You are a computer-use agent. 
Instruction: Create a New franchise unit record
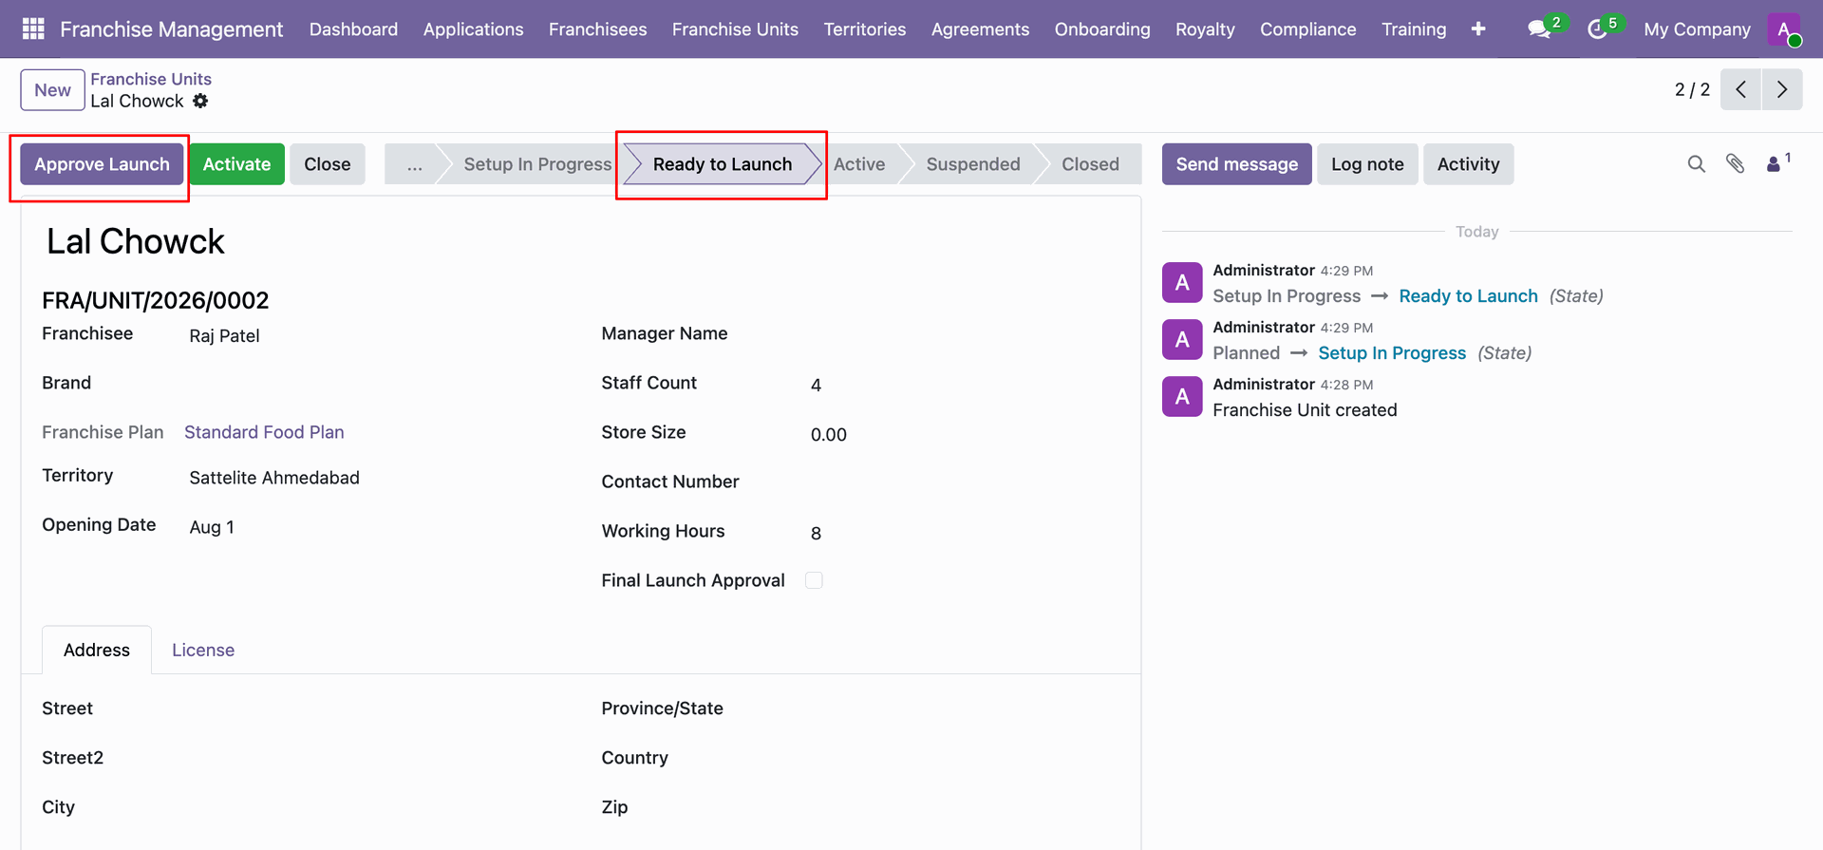52,90
